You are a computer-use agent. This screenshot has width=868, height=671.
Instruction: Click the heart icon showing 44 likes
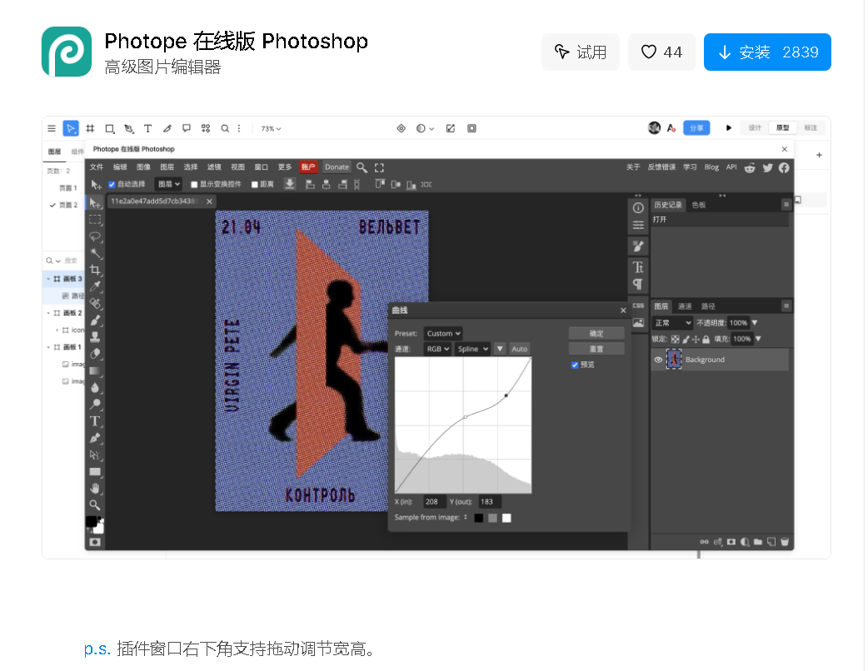[661, 52]
